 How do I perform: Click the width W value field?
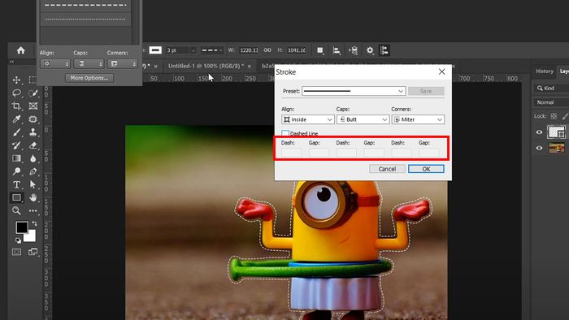249,50
